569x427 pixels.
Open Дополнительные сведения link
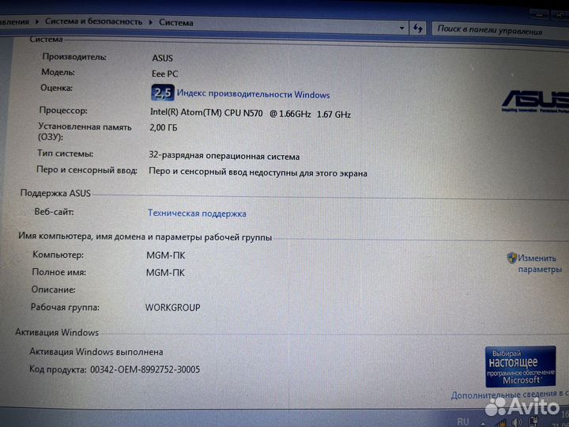click(510, 394)
